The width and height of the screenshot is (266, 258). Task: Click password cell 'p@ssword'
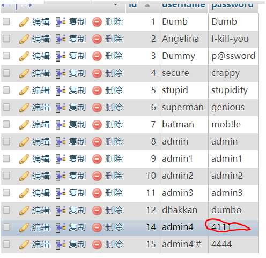point(233,56)
